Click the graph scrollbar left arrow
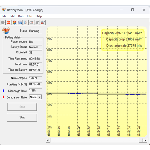150x150 pixels. pyautogui.click(x=48, y=140)
